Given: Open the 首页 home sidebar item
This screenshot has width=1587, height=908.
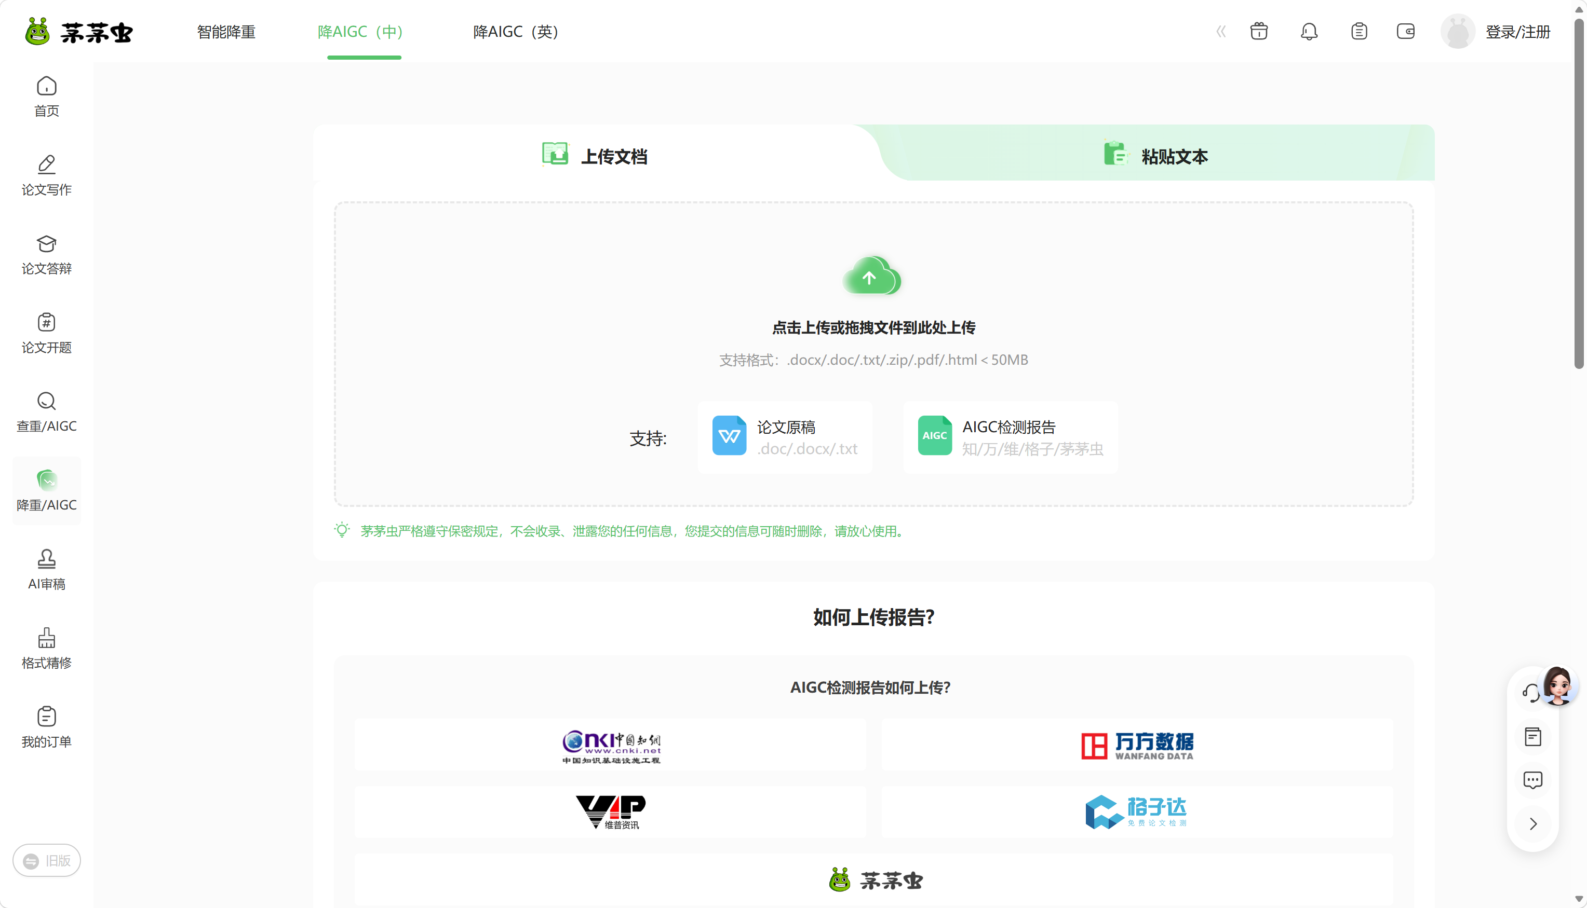Looking at the screenshot, I should 46,97.
